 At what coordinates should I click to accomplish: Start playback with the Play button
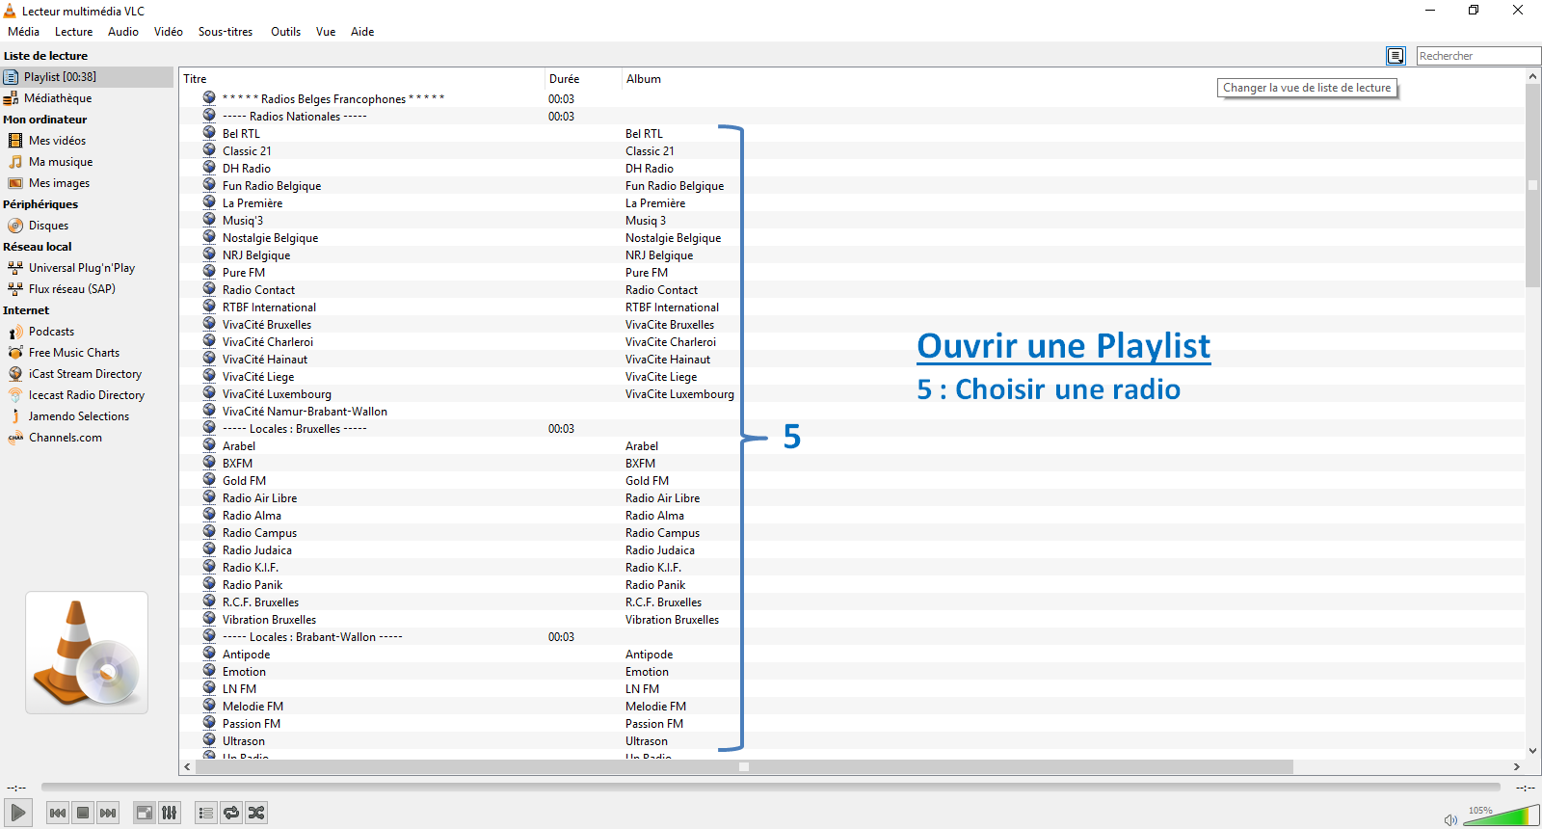coord(18,813)
